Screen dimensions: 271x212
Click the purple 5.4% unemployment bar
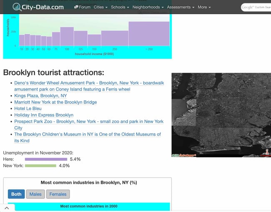pos(46,159)
